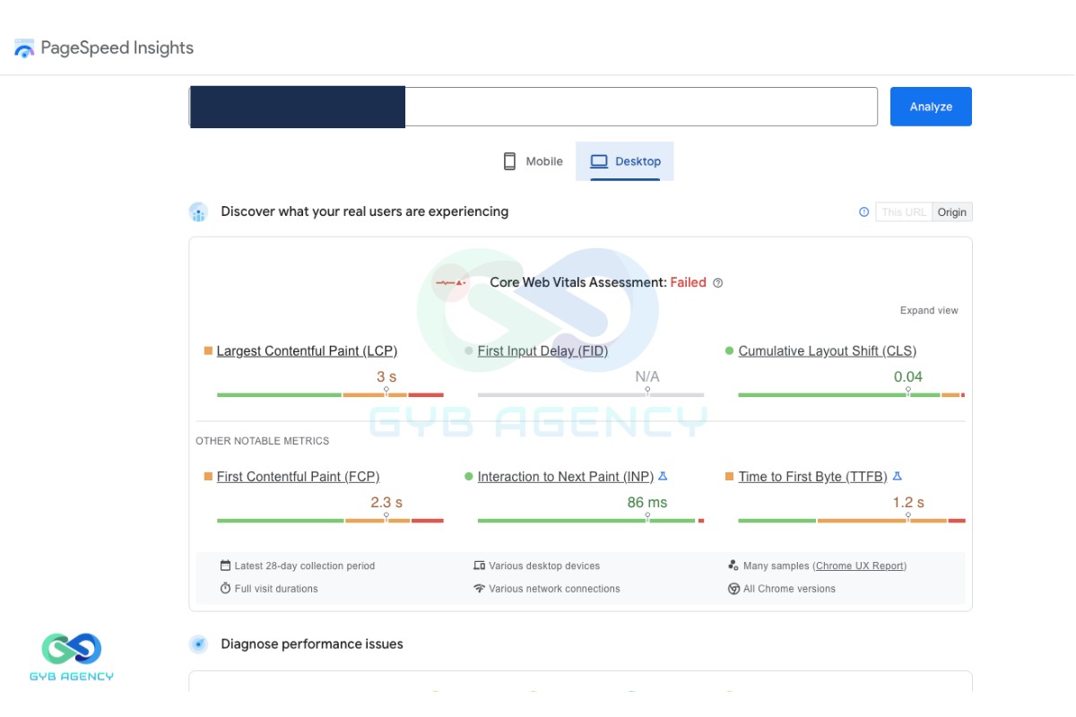Click the Analyze button
Screen dimensions: 1076x717
point(931,107)
